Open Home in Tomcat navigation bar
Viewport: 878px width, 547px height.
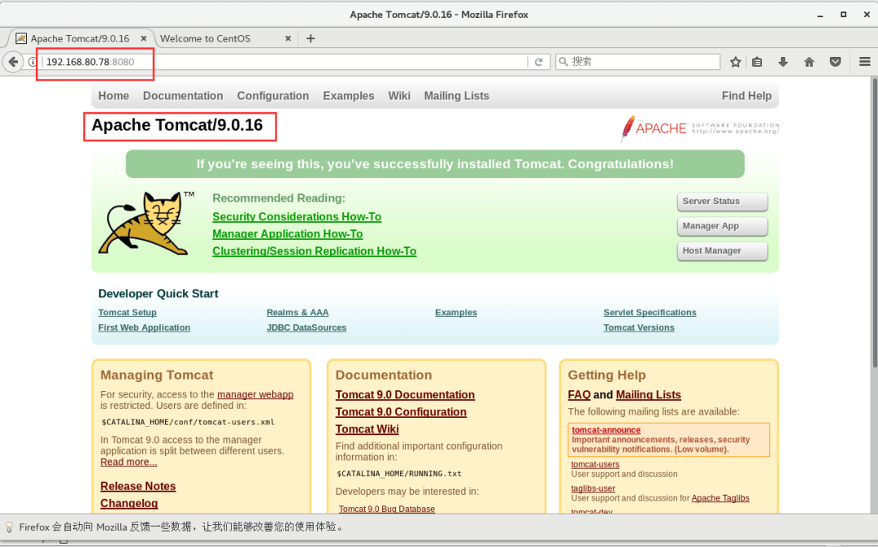pyautogui.click(x=114, y=96)
